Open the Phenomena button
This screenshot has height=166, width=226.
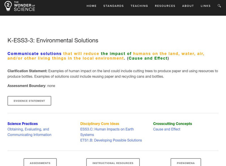[x=186, y=163]
